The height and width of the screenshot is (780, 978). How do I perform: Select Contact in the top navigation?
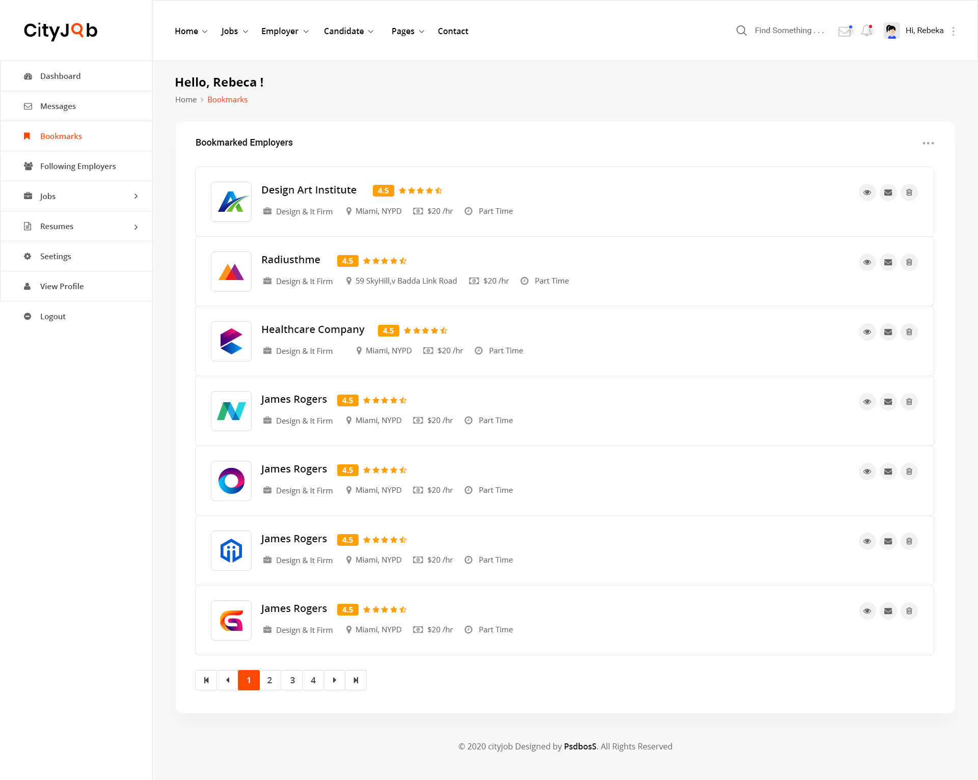pyautogui.click(x=453, y=31)
